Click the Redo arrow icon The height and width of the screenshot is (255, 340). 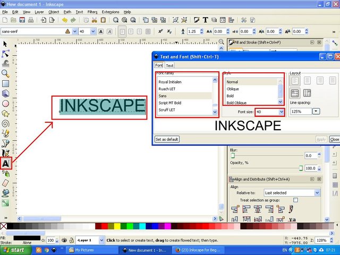tap(73, 20)
